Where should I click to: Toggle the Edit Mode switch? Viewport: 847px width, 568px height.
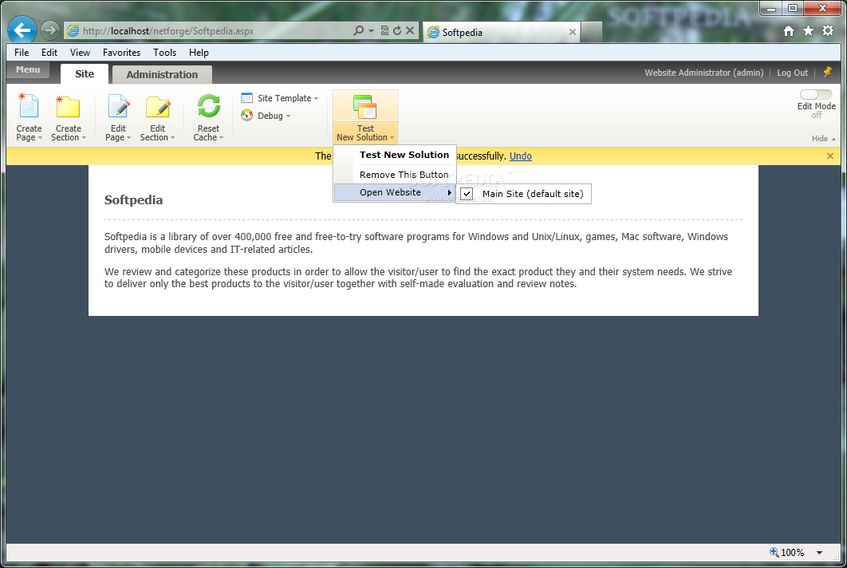[x=816, y=95]
